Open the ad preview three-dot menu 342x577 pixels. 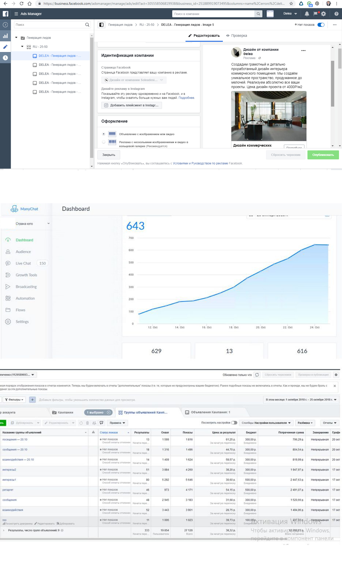click(x=303, y=51)
